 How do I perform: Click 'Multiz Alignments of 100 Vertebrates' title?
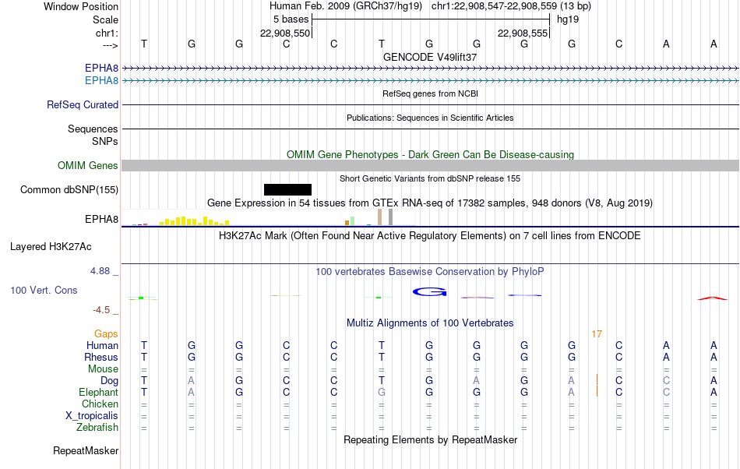click(x=430, y=323)
